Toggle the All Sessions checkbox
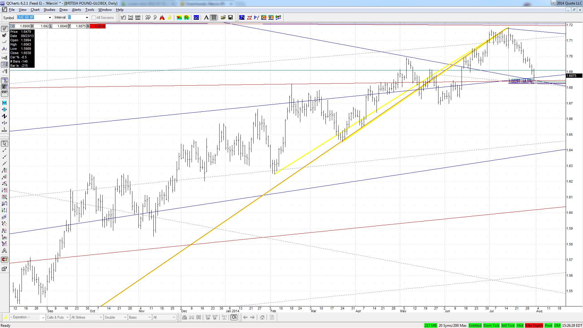The height and width of the screenshot is (328, 583). pos(94,18)
